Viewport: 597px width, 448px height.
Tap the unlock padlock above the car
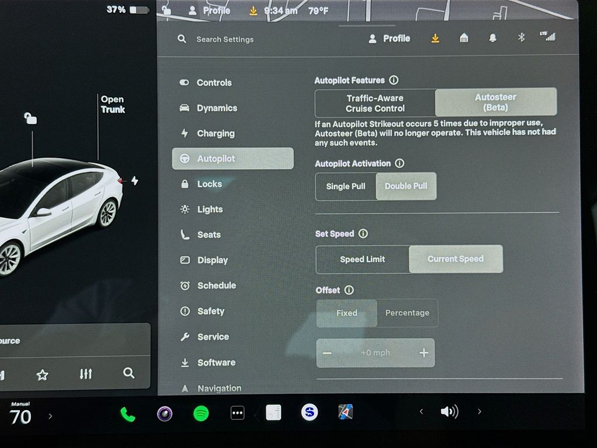point(30,118)
